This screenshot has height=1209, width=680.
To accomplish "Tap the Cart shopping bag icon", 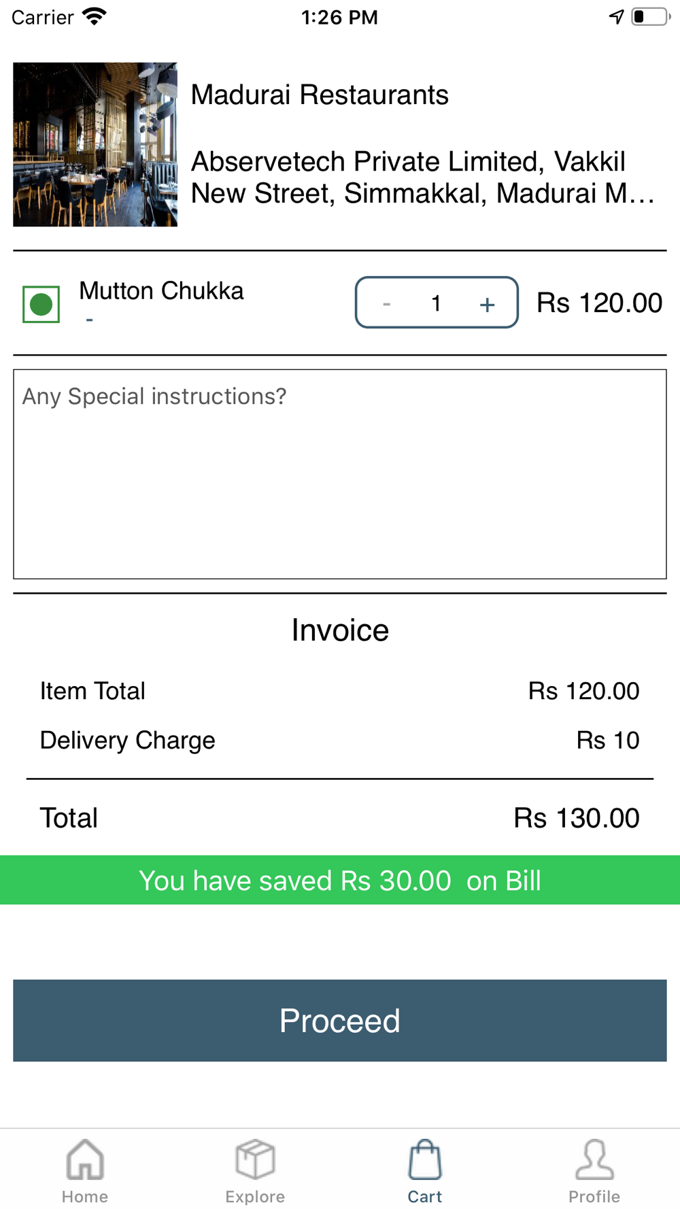I will (425, 1159).
